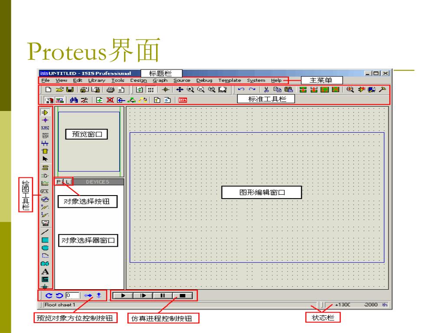Click the binoculars Search and Tag icon

[74, 100]
